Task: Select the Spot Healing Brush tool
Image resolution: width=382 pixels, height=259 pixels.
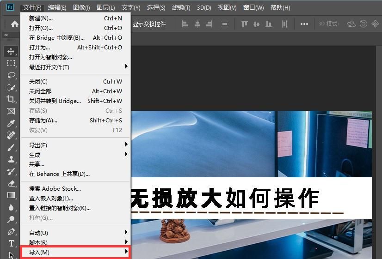Action: point(11,135)
